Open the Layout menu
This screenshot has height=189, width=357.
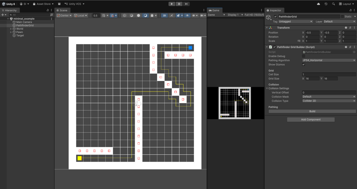pyautogui.click(x=346, y=4)
